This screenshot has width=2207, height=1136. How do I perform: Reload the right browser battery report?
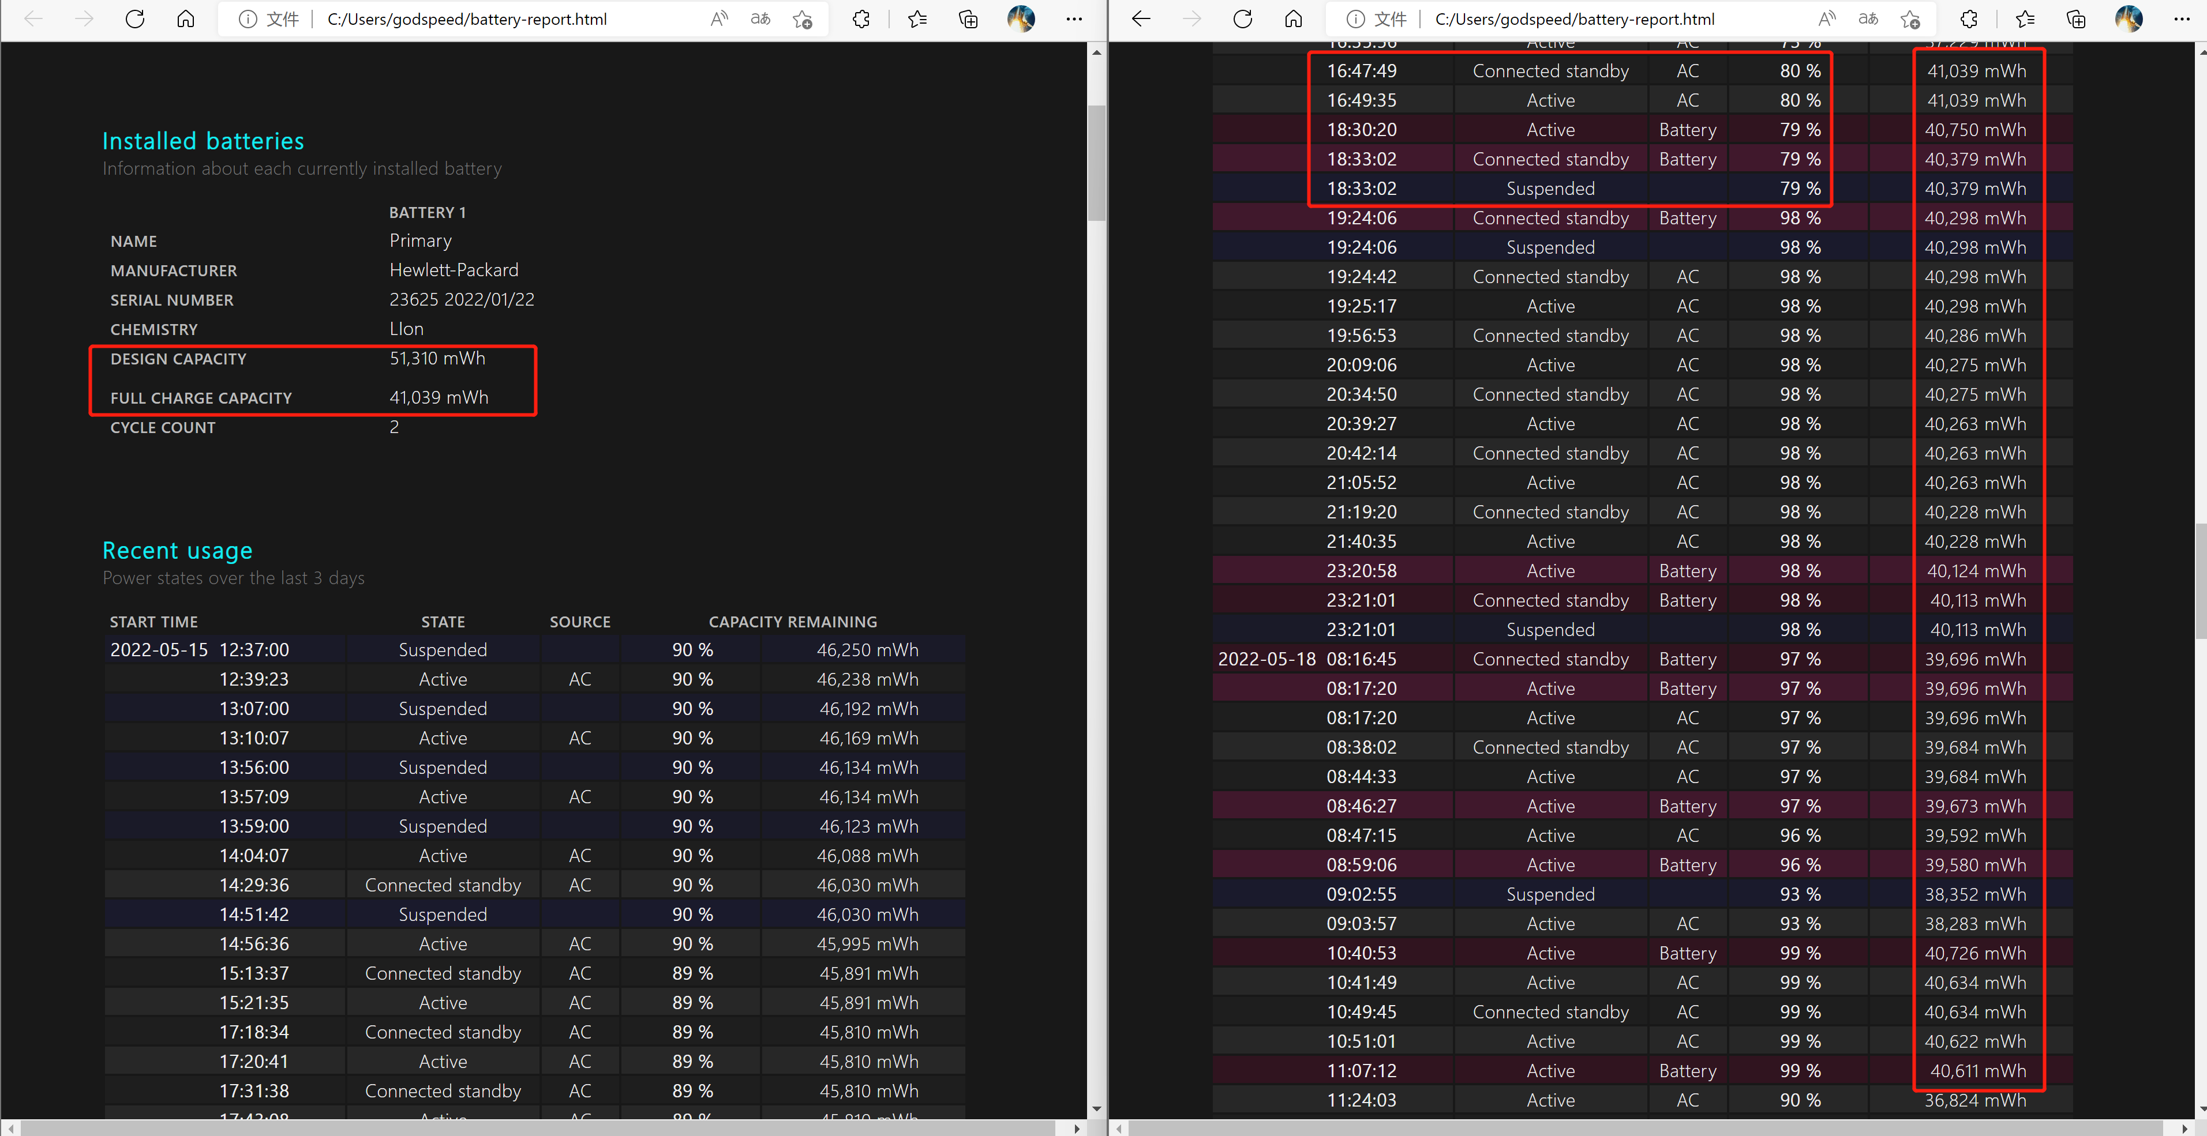1242,19
